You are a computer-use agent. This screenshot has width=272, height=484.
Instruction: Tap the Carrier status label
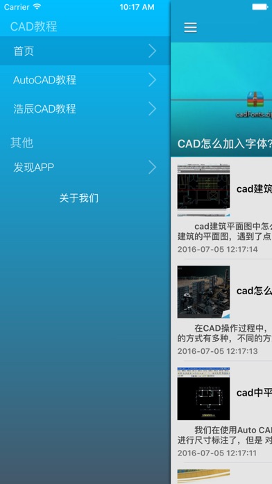17,7
